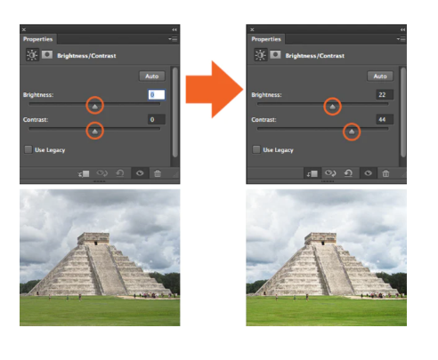Toggle layer visibility eye in right panel
The image size is (438, 360).
(368, 173)
